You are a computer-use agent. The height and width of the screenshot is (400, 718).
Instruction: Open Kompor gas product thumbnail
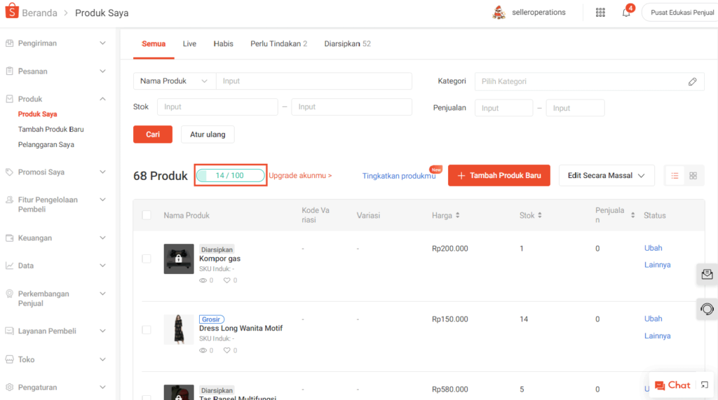click(x=179, y=259)
